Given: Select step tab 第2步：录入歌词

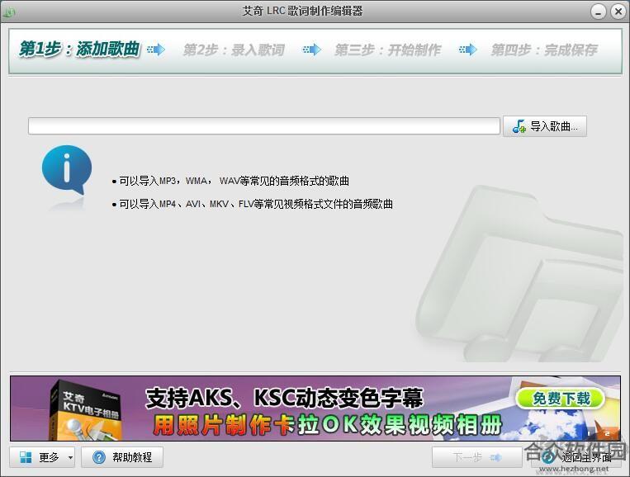Looking at the screenshot, I should coord(234,50).
